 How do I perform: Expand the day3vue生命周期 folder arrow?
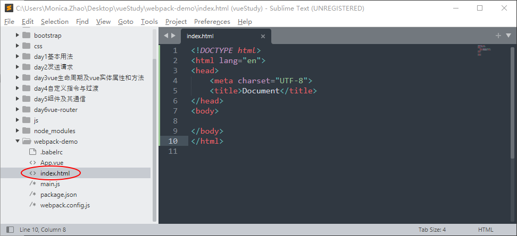(18, 77)
